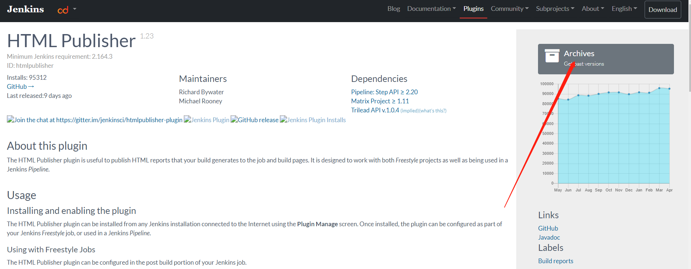This screenshot has height=269, width=691.
Task: Click the Archives box icon
Action: [552, 56]
